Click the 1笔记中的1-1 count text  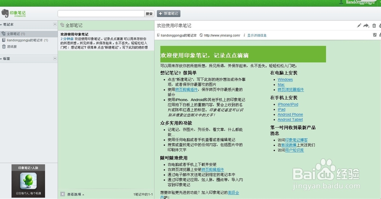[143, 194]
